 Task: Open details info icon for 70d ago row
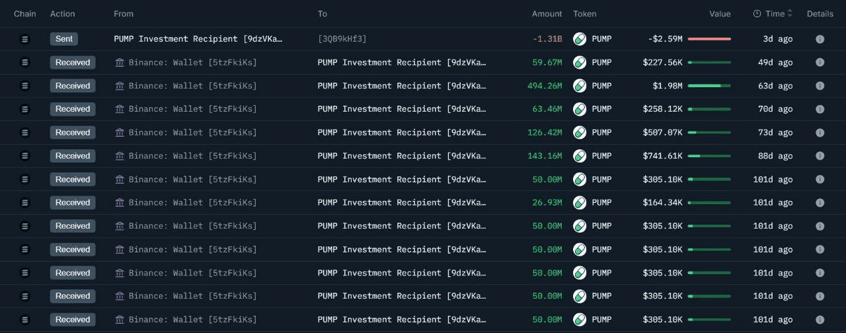tap(820, 109)
